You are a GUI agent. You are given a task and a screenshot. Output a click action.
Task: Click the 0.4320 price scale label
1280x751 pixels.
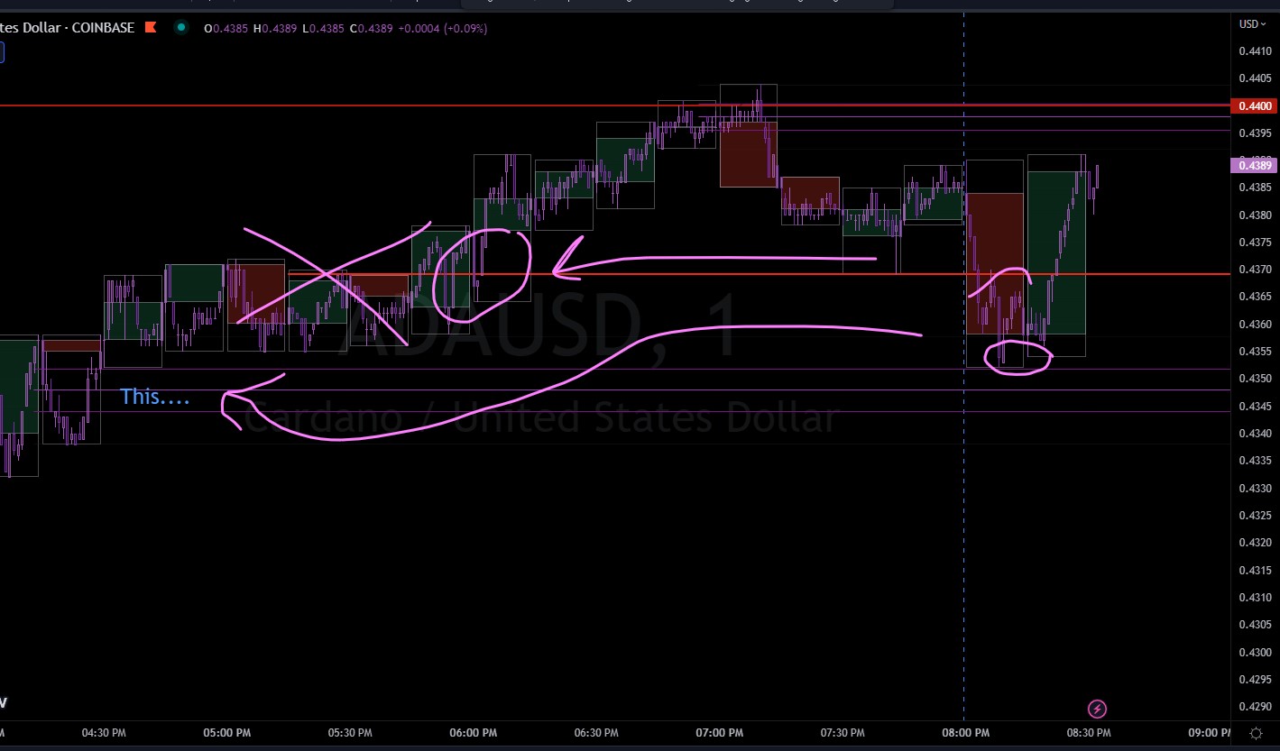[1255, 543]
